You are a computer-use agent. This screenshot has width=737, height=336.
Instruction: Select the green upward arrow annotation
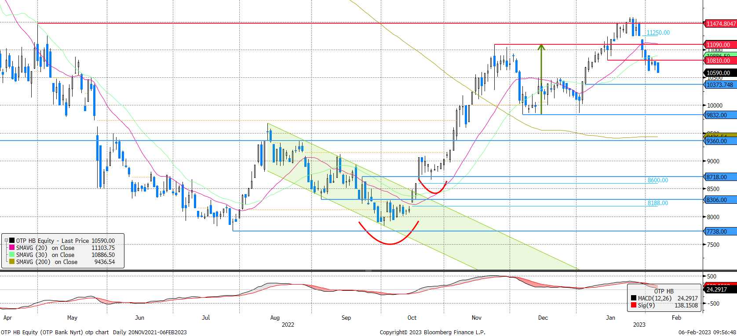pyautogui.click(x=541, y=79)
